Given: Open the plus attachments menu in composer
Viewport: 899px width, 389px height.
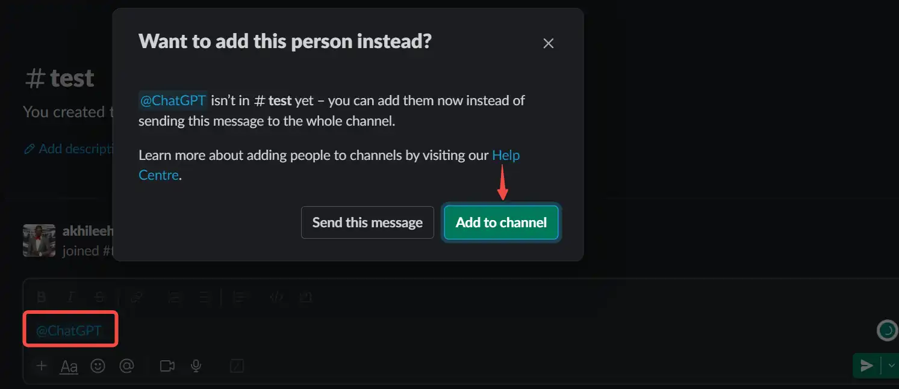Looking at the screenshot, I should click(x=41, y=366).
